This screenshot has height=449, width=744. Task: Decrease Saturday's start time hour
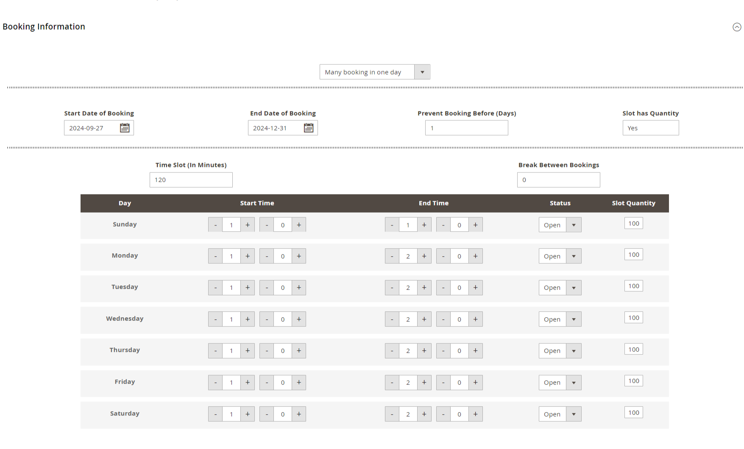(x=215, y=414)
